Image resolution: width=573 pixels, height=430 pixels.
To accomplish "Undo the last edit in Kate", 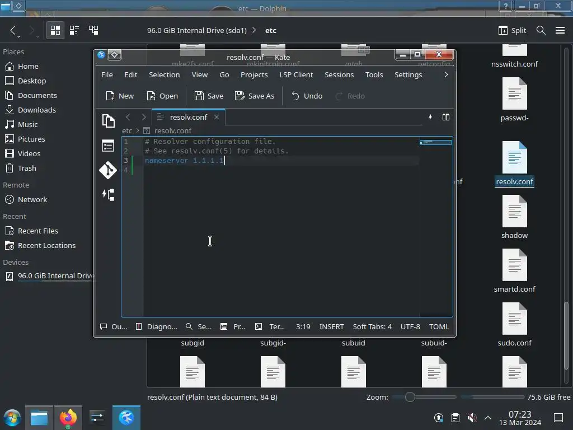I will pyautogui.click(x=307, y=96).
